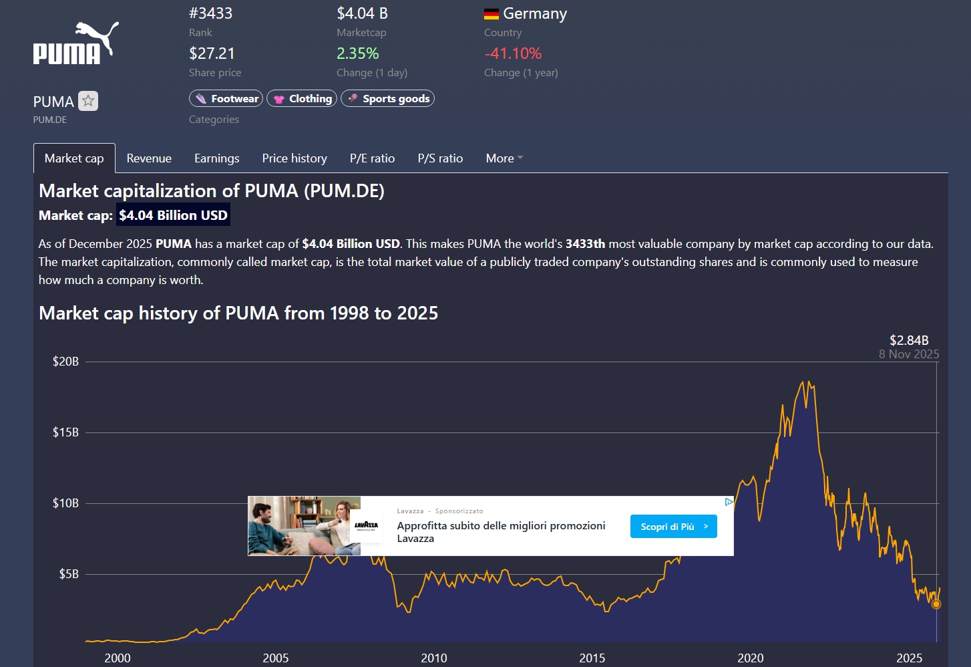Click the 2000 x-axis label

coord(118,658)
